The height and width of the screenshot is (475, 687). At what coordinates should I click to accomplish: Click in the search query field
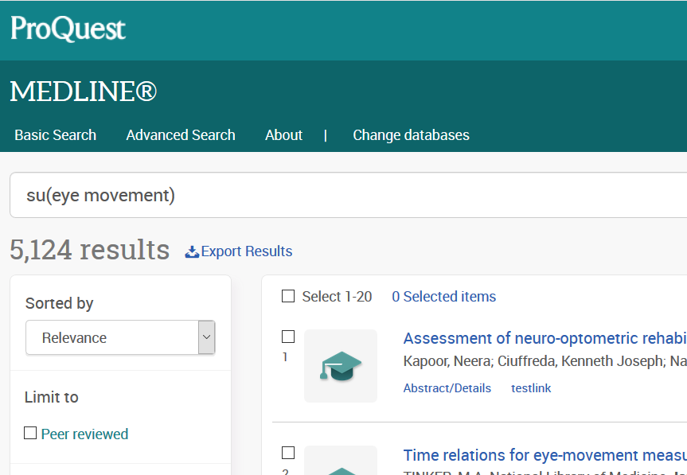348,195
